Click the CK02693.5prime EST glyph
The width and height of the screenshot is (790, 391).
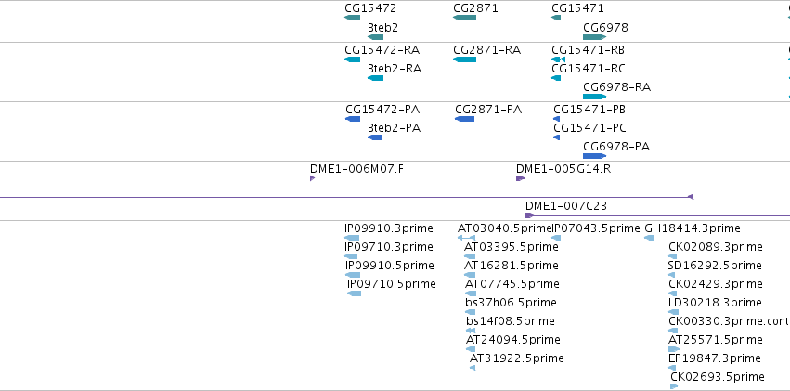(674, 387)
